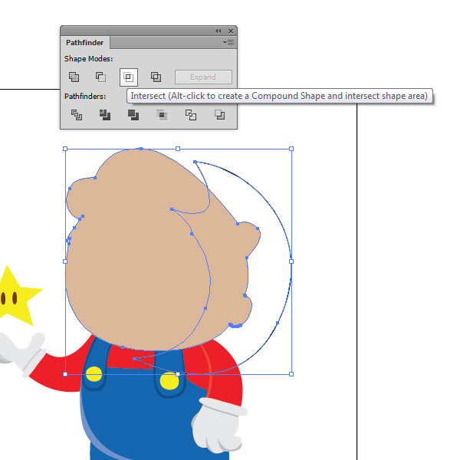Viewport: 460px width, 460px height.
Task: Click the Intersect shape mode button
Action: 128,77
